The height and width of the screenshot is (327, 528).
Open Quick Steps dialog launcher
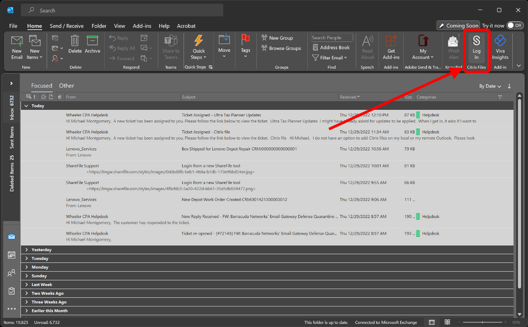[x=211, y=67]
